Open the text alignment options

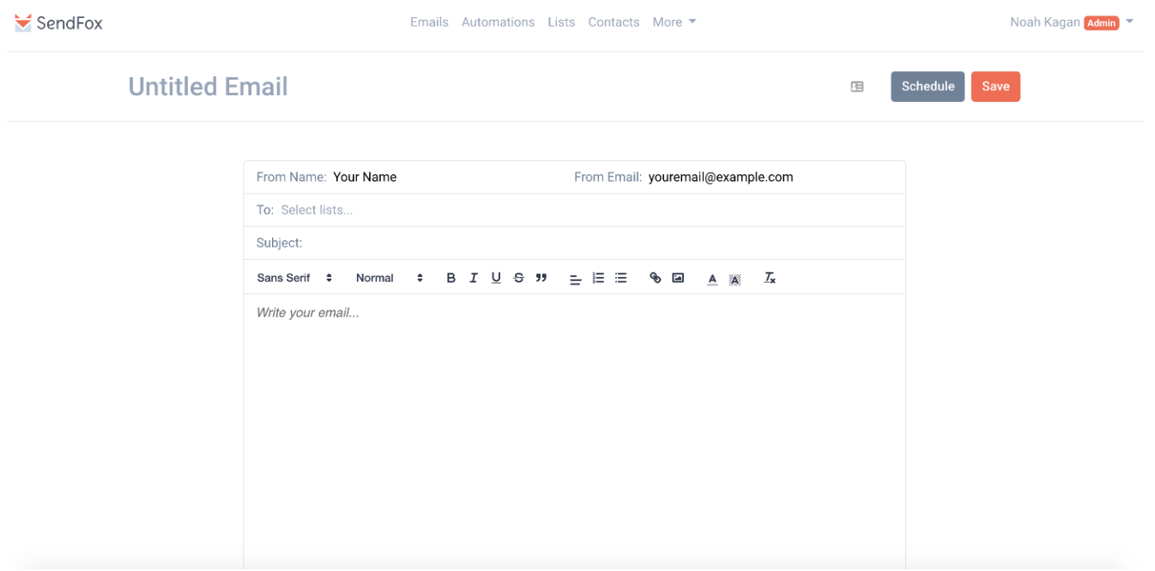pos(575,279)
